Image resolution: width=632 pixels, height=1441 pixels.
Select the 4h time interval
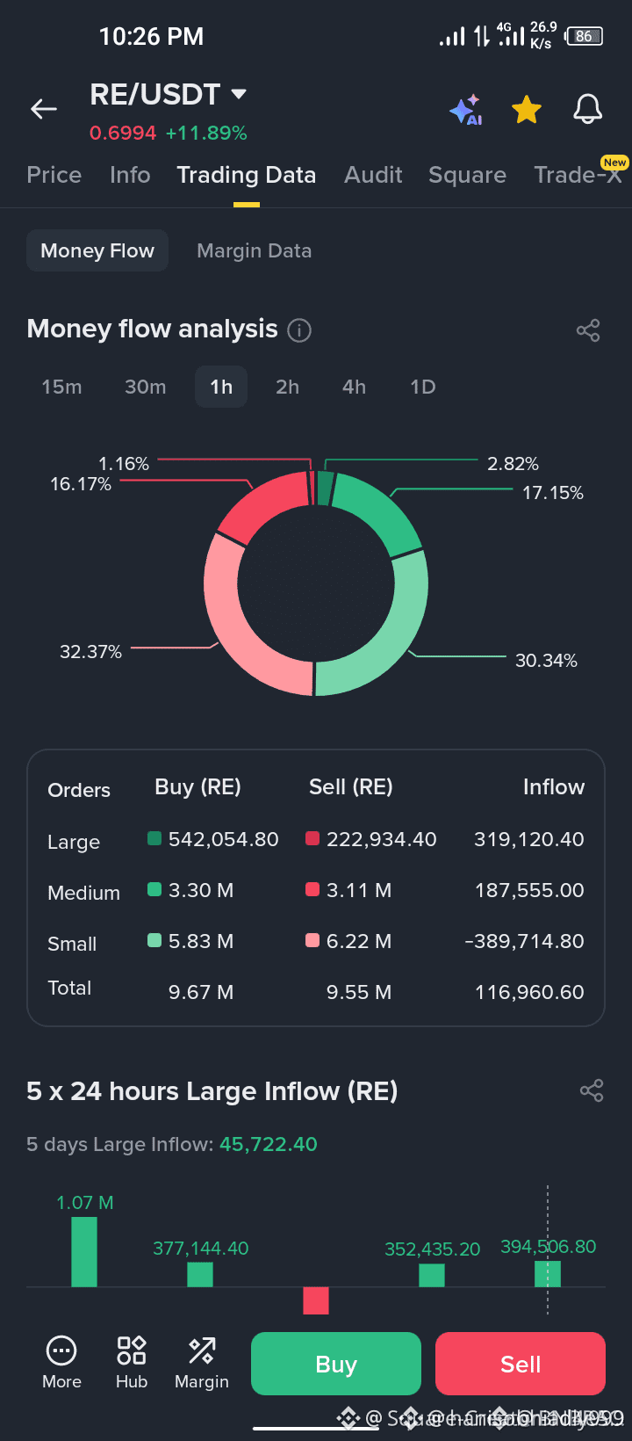point(354,387)
